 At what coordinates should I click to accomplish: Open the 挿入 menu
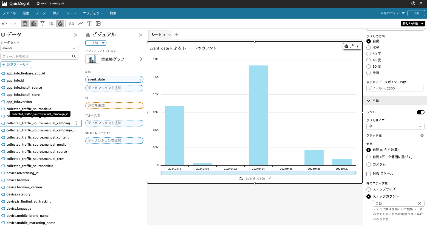56,13
